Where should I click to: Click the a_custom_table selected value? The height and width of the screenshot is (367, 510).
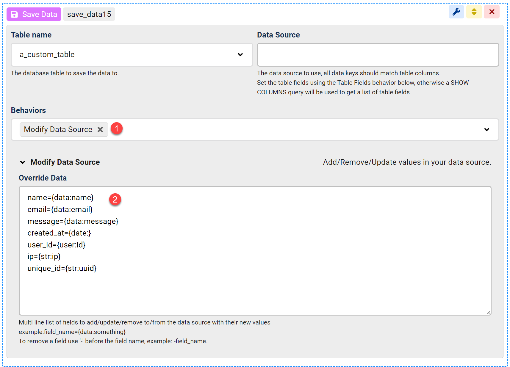click(x=47, y=55)
